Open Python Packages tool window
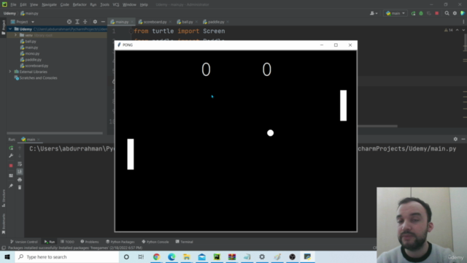 tap(120, 242)
